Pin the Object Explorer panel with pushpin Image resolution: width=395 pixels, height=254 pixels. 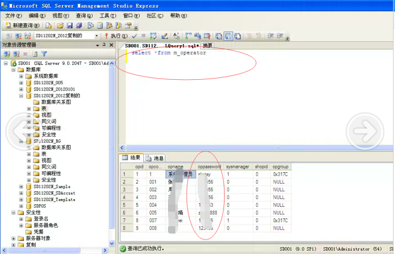coord(104,45)
